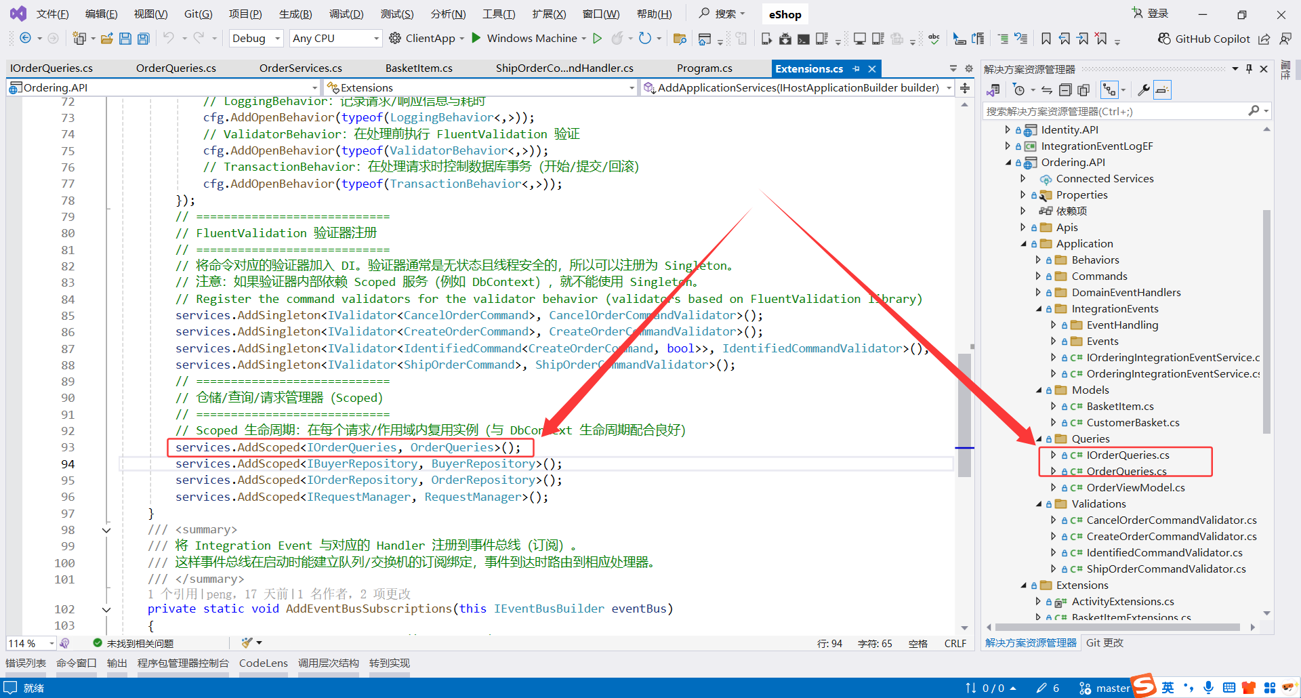
Task: Click the 1 个引用 CodeLens link
Action: (169, 594)
